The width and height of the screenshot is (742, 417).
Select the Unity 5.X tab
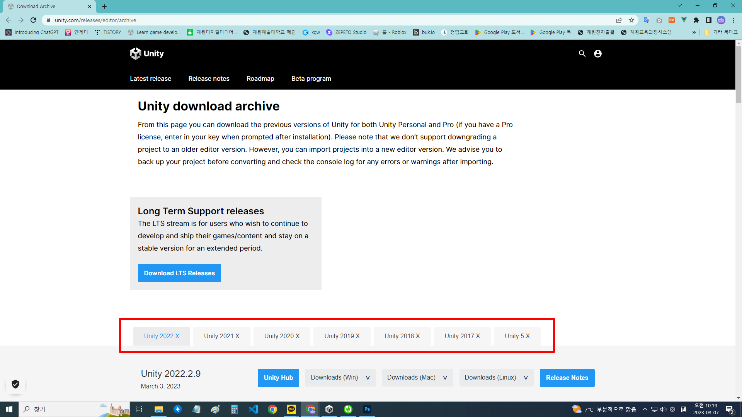pyautogui.click(x=517, y=336)
